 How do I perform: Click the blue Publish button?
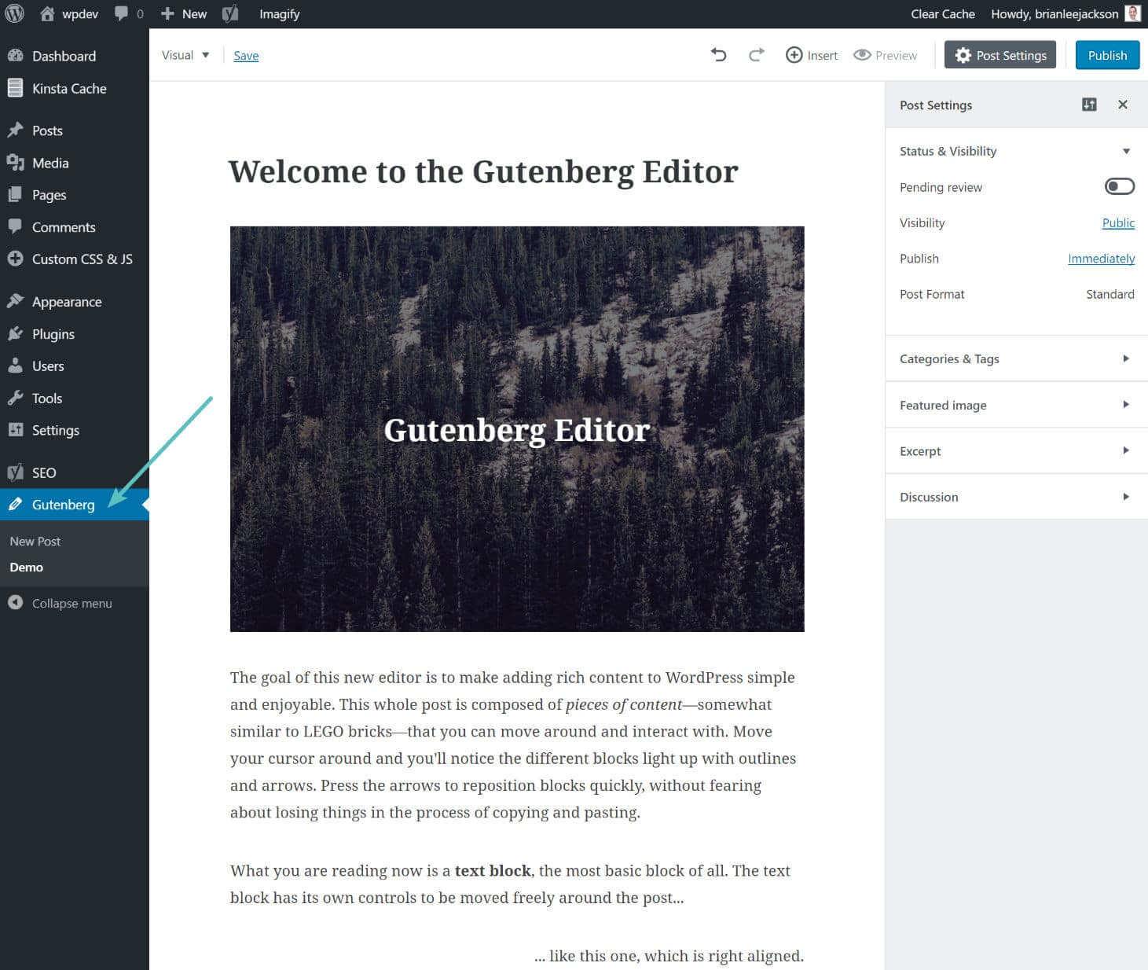coord(1107,55)
